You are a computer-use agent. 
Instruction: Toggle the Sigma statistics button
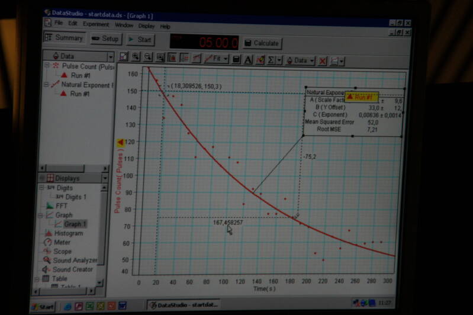click(x=271, y=60)
